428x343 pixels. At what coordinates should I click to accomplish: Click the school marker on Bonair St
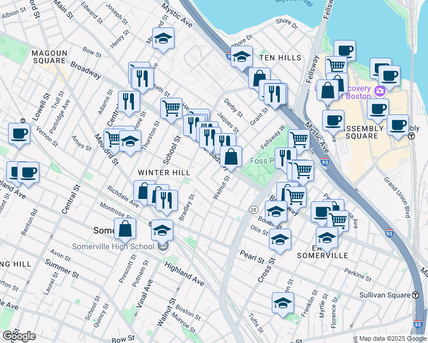coord(276,212)
